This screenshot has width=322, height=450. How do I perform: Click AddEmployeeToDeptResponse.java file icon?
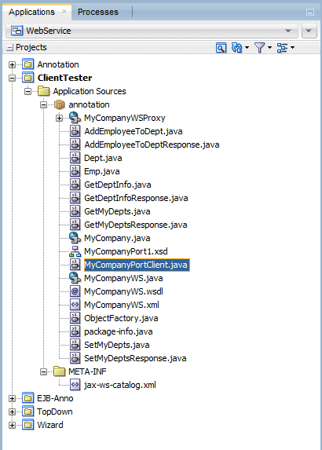[75, 145]
